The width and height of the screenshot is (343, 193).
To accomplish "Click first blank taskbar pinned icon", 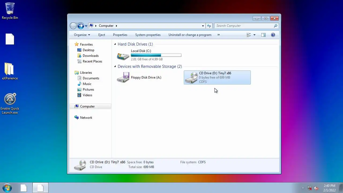I will click(x=24, y=188).
